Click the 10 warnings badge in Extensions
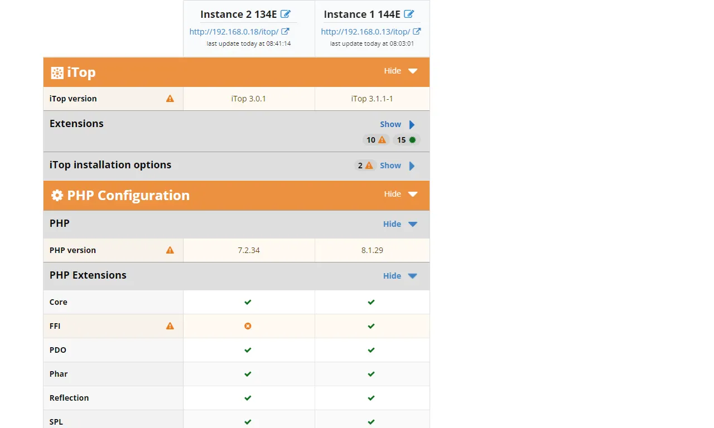The width and height of the screenshot is (714, 428). (376, 140)
